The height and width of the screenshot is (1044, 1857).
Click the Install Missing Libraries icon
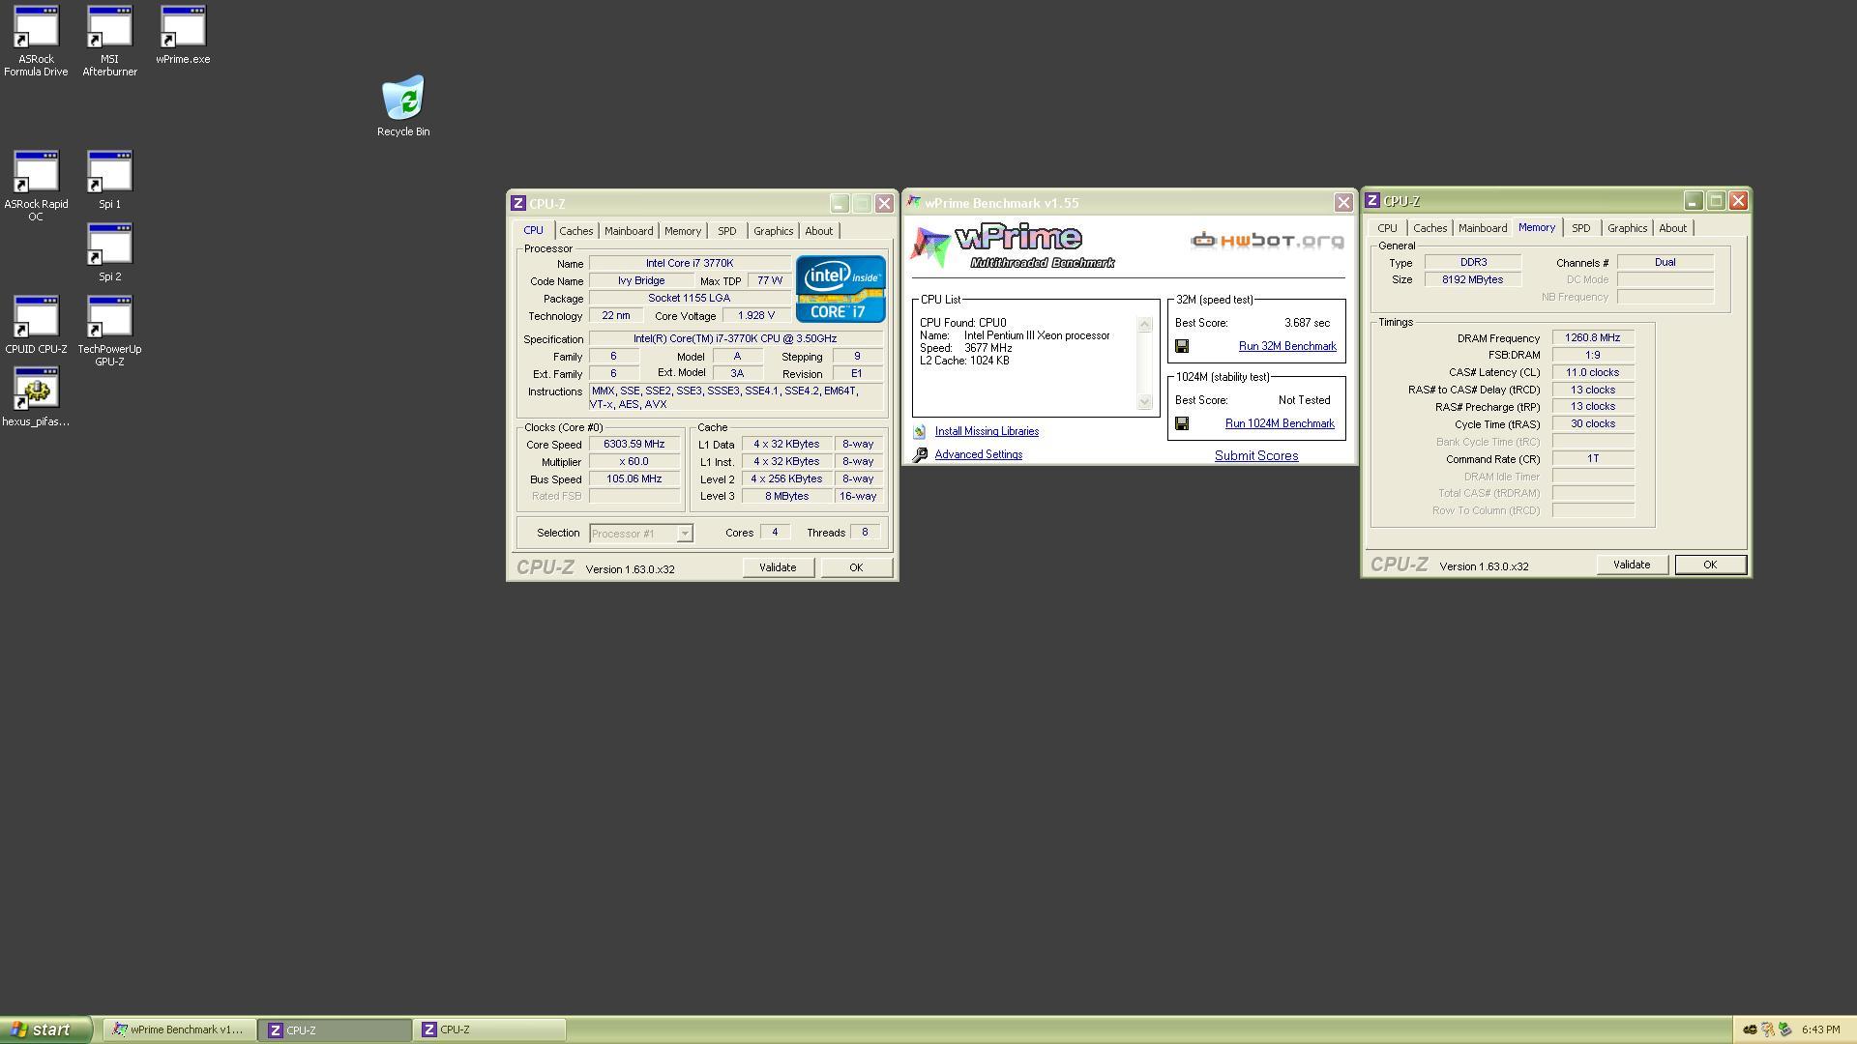pos(919,432)
